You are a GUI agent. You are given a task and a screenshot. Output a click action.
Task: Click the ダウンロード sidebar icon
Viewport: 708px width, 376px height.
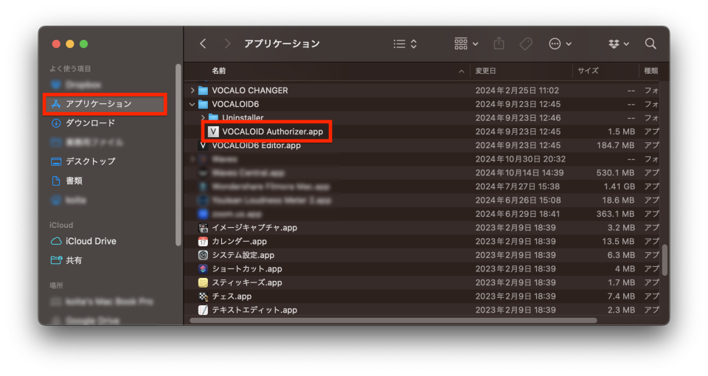coord(56,123)
